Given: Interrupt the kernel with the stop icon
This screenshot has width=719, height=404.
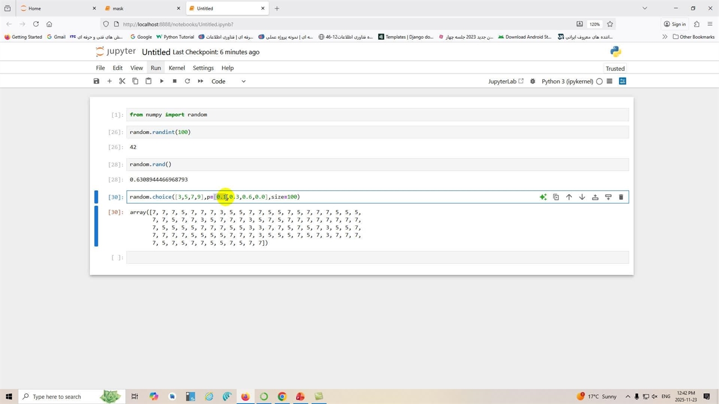Looking at the screenshot, I should coord(175,81).
